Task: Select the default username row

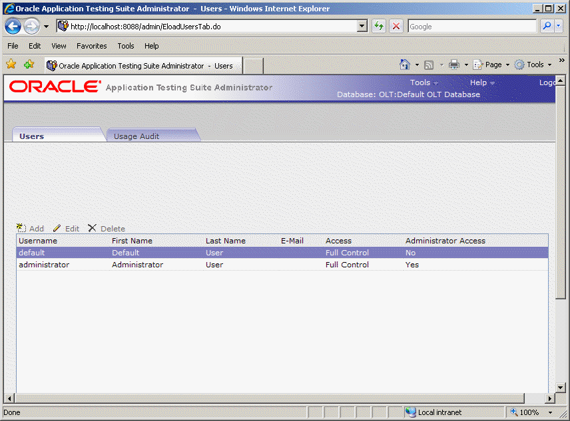Action: (x=282, y=253)
